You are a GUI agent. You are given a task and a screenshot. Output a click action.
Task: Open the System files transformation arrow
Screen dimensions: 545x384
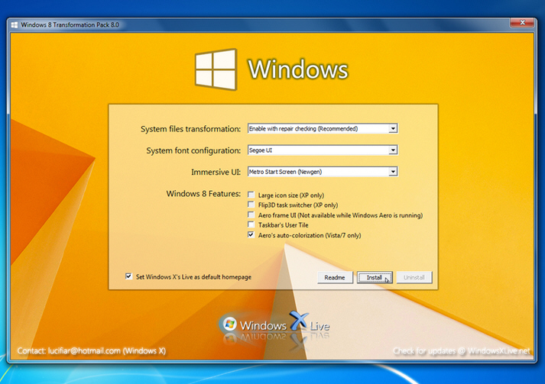click(393, 129)
